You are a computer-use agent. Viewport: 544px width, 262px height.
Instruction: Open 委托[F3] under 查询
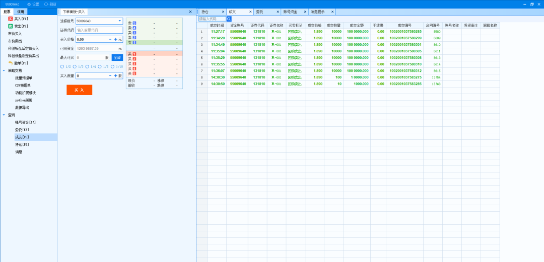click(22, 130)
